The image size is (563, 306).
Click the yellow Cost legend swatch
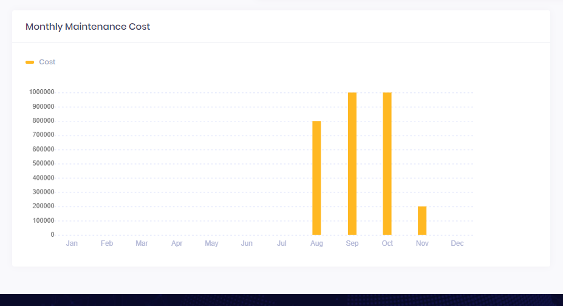click(30, 62)
